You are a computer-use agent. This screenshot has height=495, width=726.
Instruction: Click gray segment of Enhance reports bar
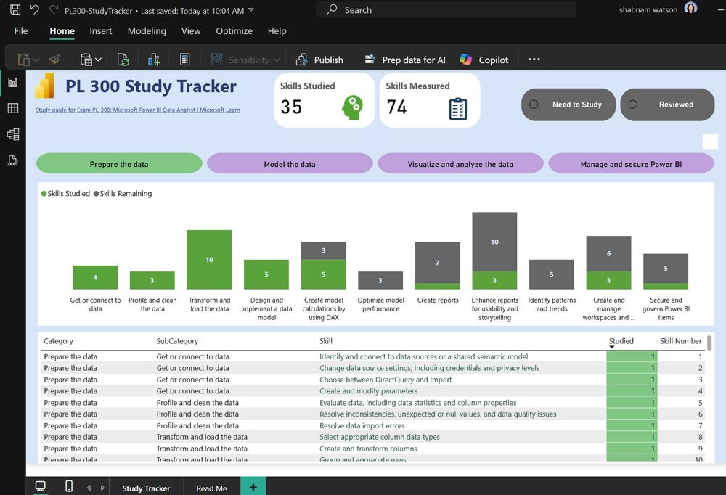click(x=494, y=242)
